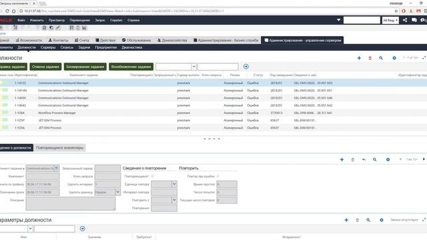The height and width of the screenshot is (240, 427).
Task: Open the Параметры должности field dropdown
Action: click(x=30, y=229)
